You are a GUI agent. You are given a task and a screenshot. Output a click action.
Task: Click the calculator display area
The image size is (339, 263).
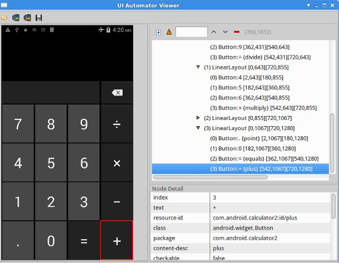[67, 57]
